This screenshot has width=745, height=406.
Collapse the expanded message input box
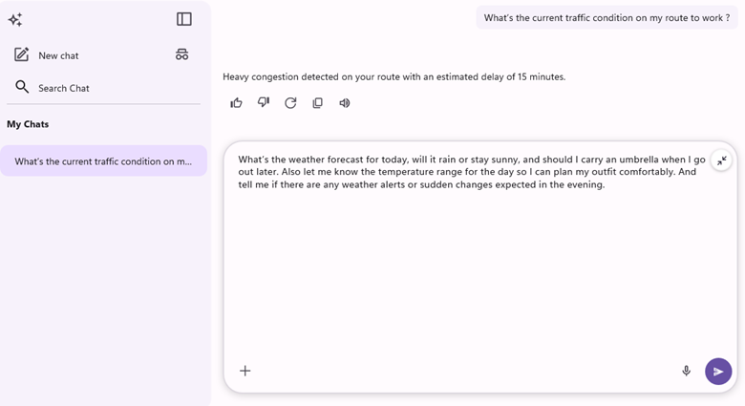721,161
